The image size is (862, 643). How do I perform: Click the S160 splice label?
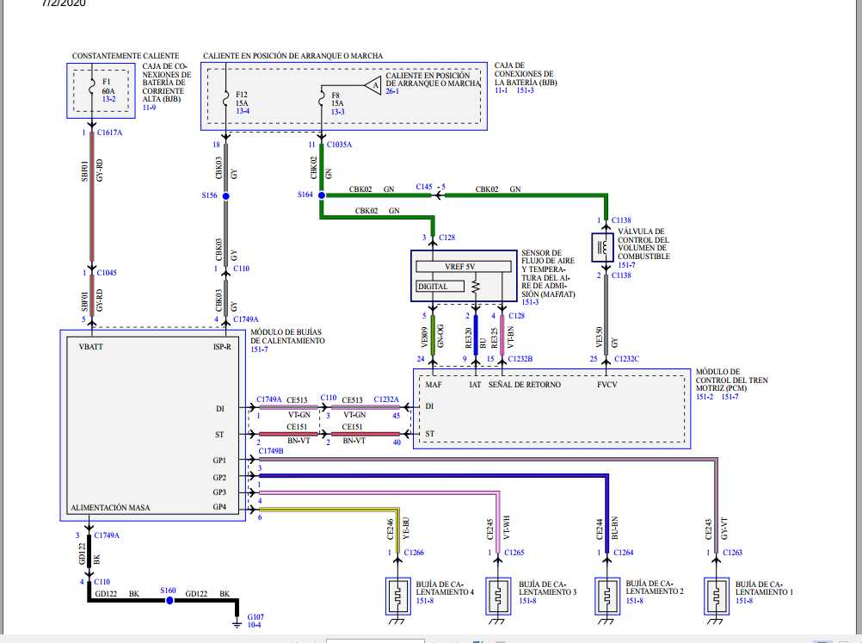(x=169, y=590)
